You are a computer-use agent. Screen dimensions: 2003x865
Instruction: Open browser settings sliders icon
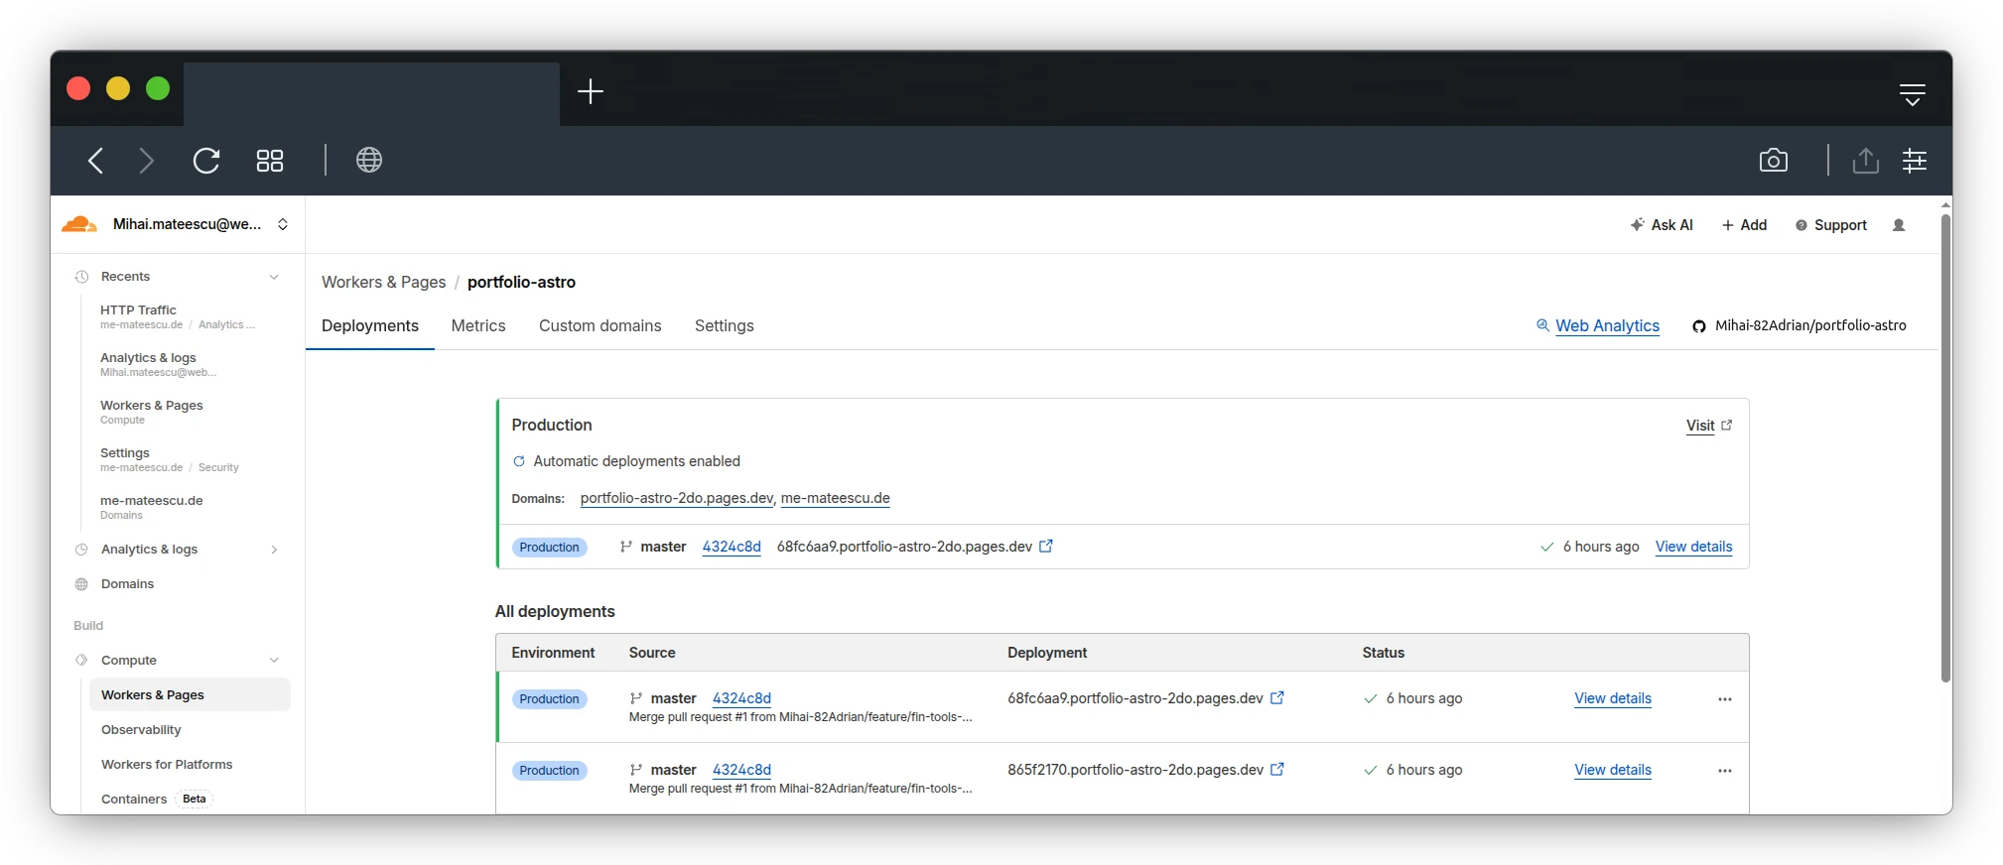1915,160
